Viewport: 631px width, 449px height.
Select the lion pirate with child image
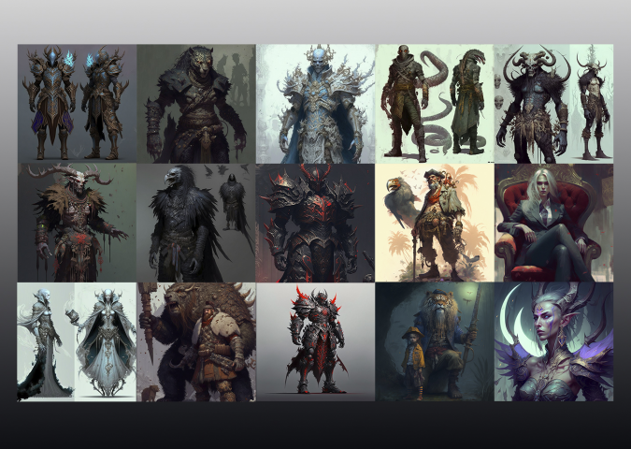[x=435, y=341]
